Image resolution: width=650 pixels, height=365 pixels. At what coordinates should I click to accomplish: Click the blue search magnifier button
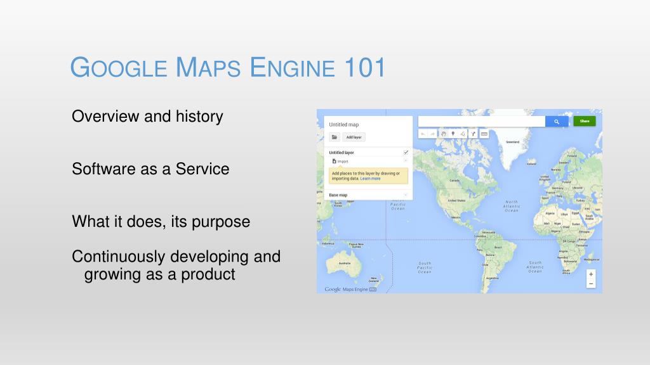(557, 121)
